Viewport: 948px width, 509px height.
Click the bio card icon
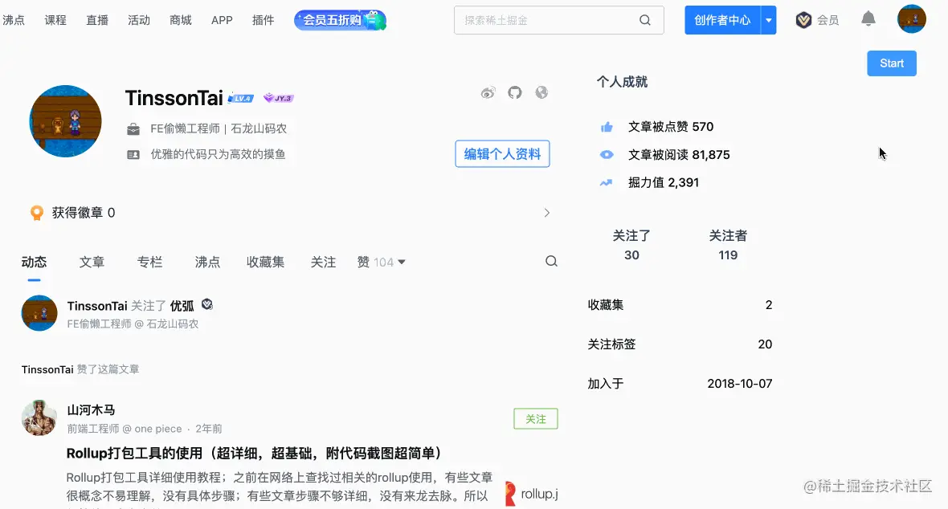click(133, 155)
